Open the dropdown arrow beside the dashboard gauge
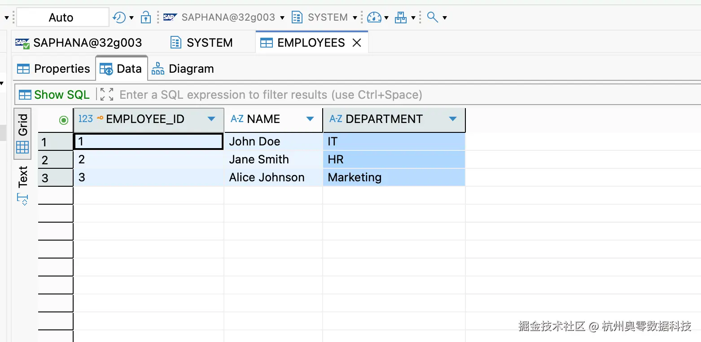This screenshot has height=342, width=701. click(386, 18)
